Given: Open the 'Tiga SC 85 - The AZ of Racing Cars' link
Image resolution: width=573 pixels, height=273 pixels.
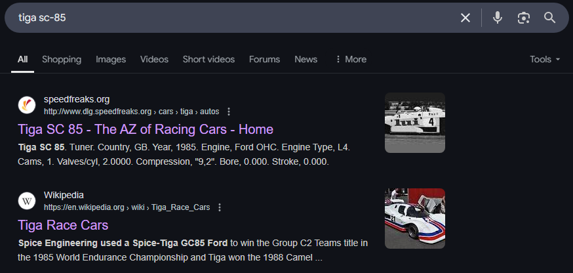Looking at the screenshot, I should point(146,129).
